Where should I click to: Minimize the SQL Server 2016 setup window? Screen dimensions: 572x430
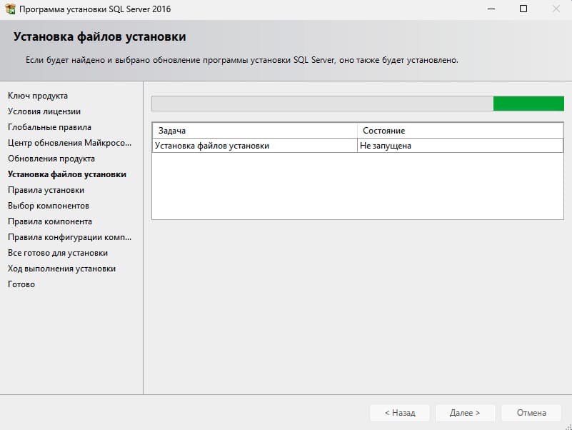click(491, 9)
